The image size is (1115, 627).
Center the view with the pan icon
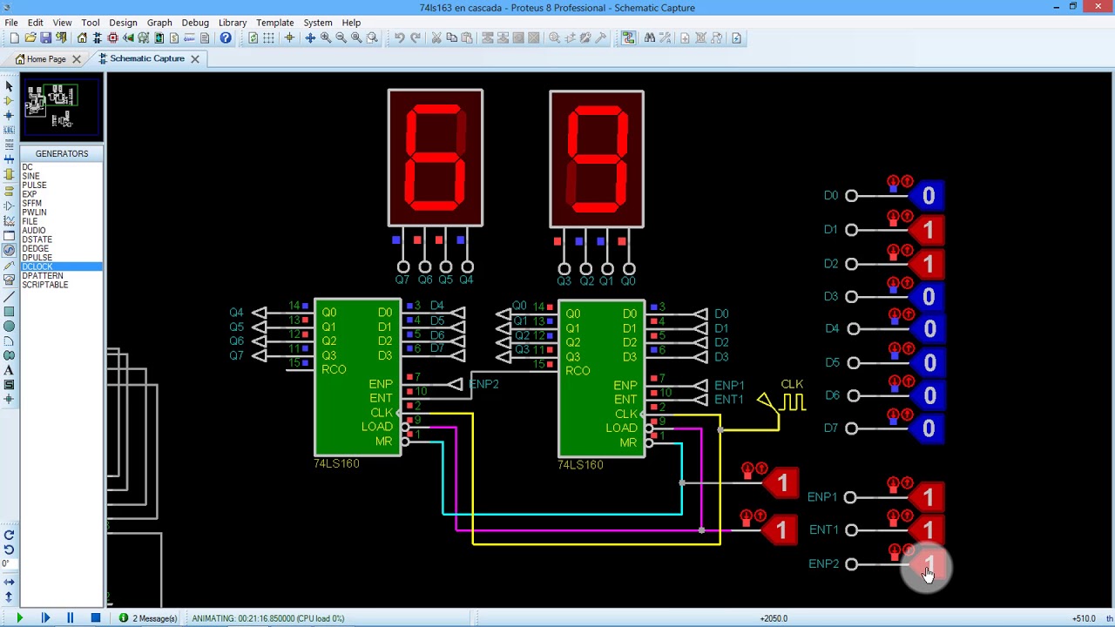(310, 38)
